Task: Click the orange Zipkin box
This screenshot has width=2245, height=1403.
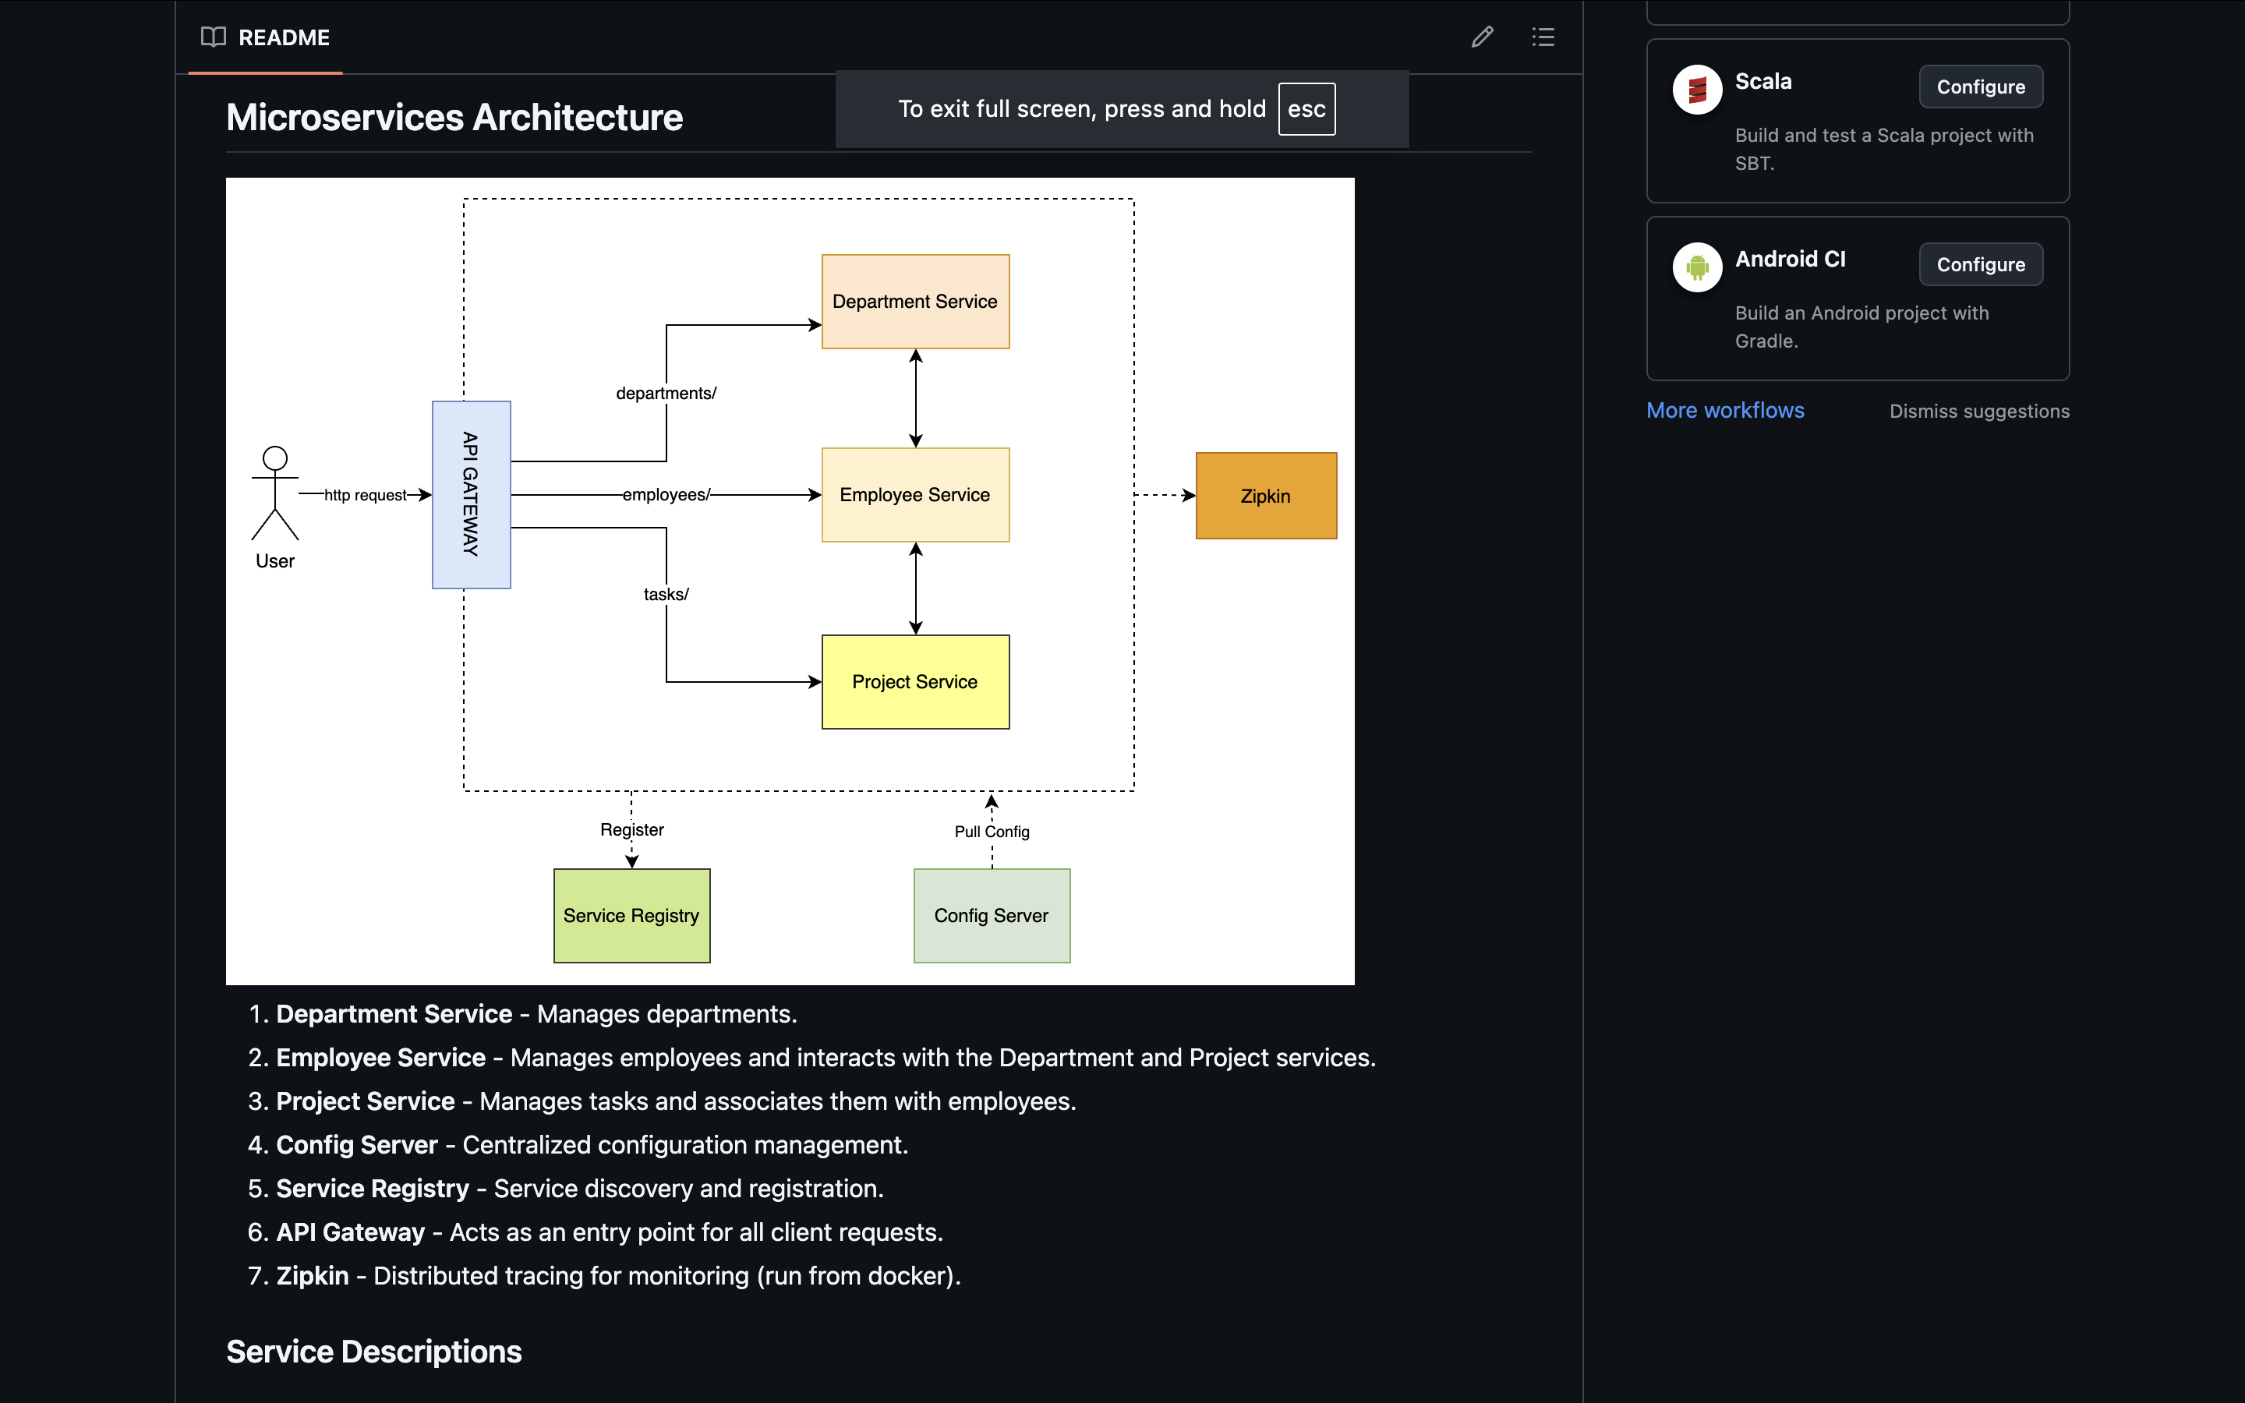Action: pyautogui.click(x=1265, y=496)
